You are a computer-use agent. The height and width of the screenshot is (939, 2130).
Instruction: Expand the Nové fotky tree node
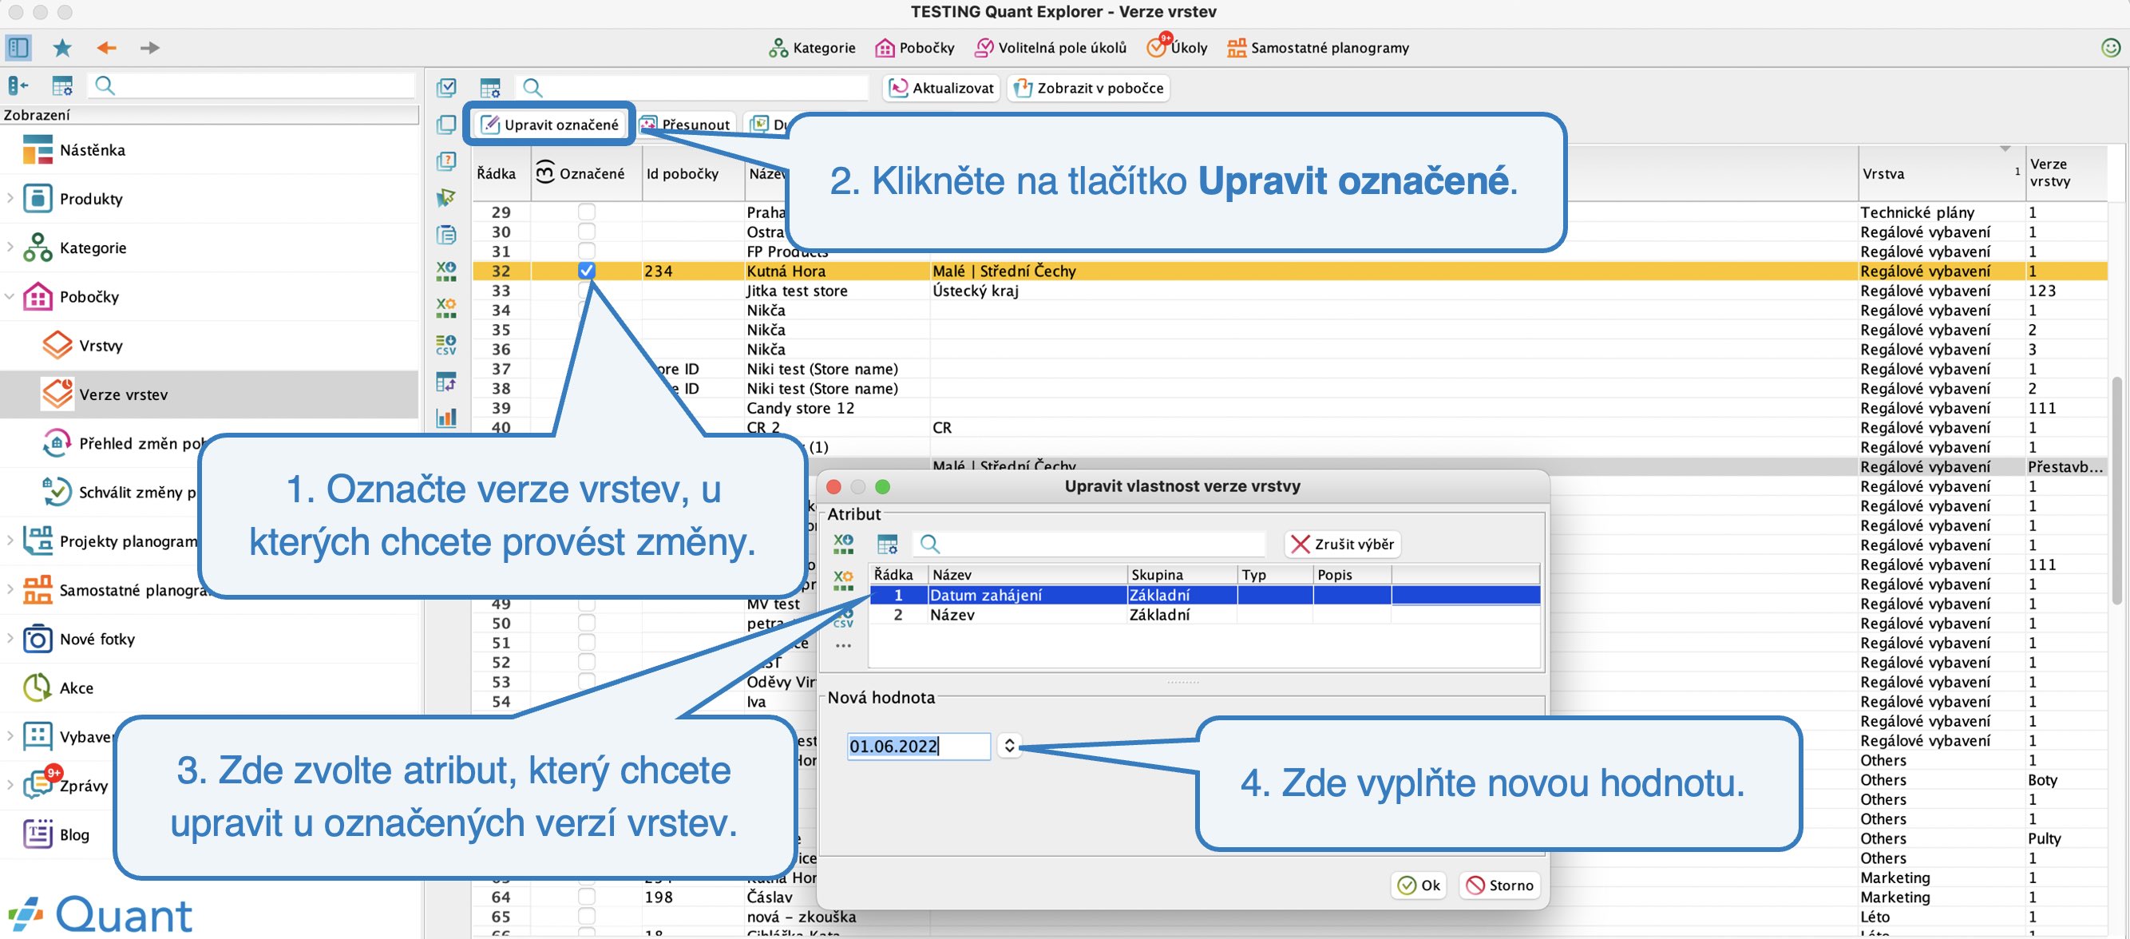[10, 639]
